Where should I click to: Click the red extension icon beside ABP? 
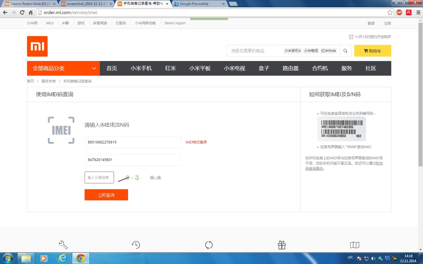click(x=409, y=12)
